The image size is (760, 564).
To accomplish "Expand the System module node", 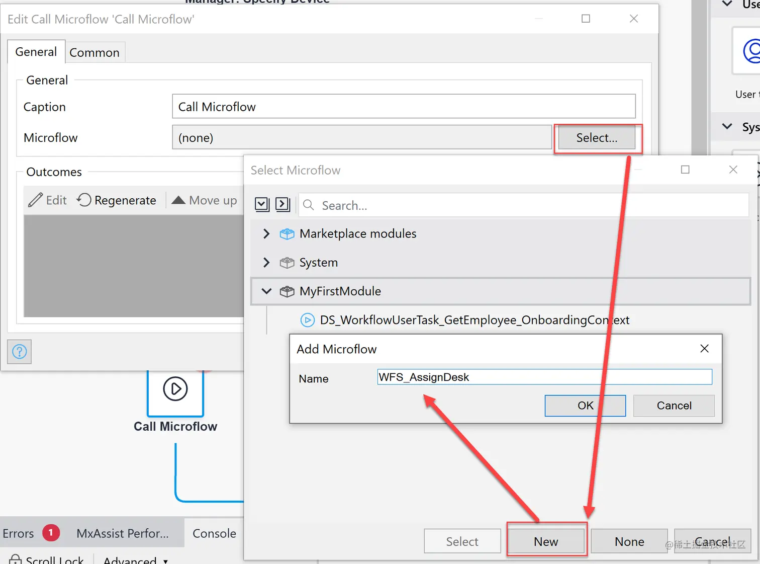I will point(266,263).
